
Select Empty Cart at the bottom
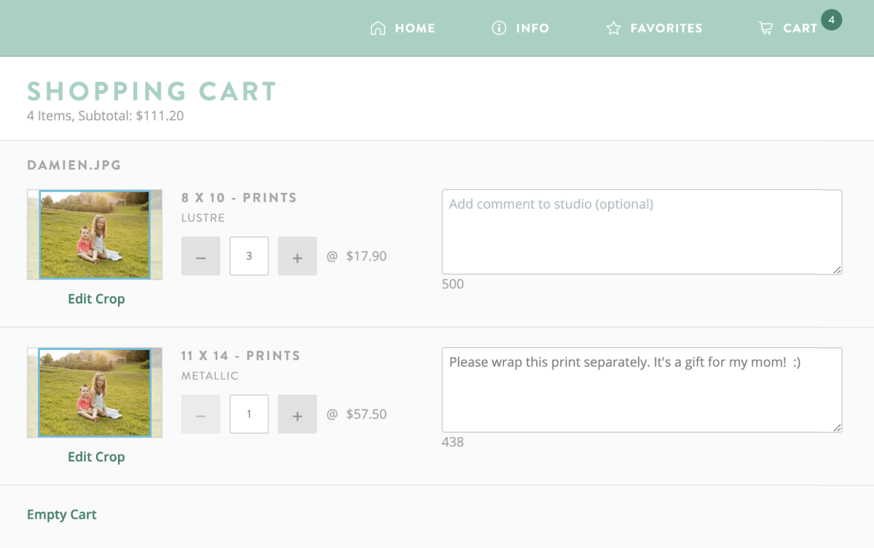pyautogui.click(x=61, y=514)
